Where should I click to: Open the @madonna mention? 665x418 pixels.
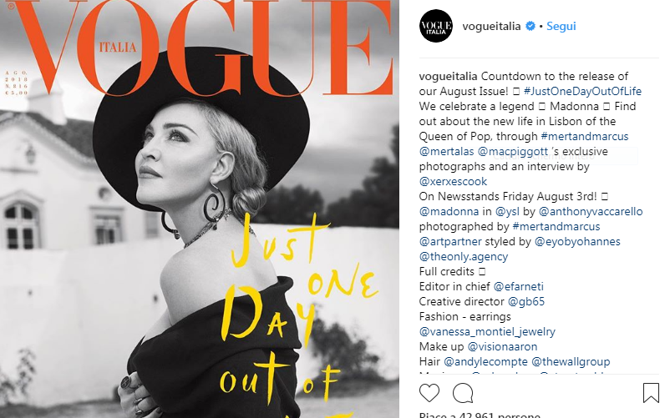(449, 211)
